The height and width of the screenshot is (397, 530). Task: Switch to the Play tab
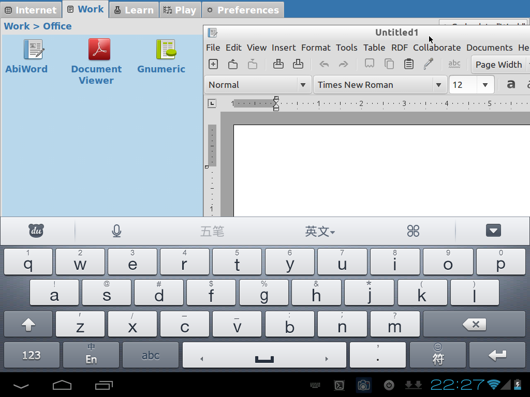click(180, 10)
